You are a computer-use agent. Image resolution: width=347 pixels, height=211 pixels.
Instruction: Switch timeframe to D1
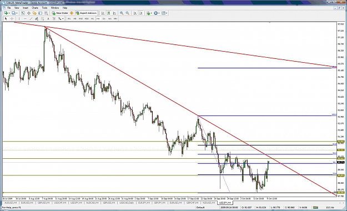[x=104, y=18]
